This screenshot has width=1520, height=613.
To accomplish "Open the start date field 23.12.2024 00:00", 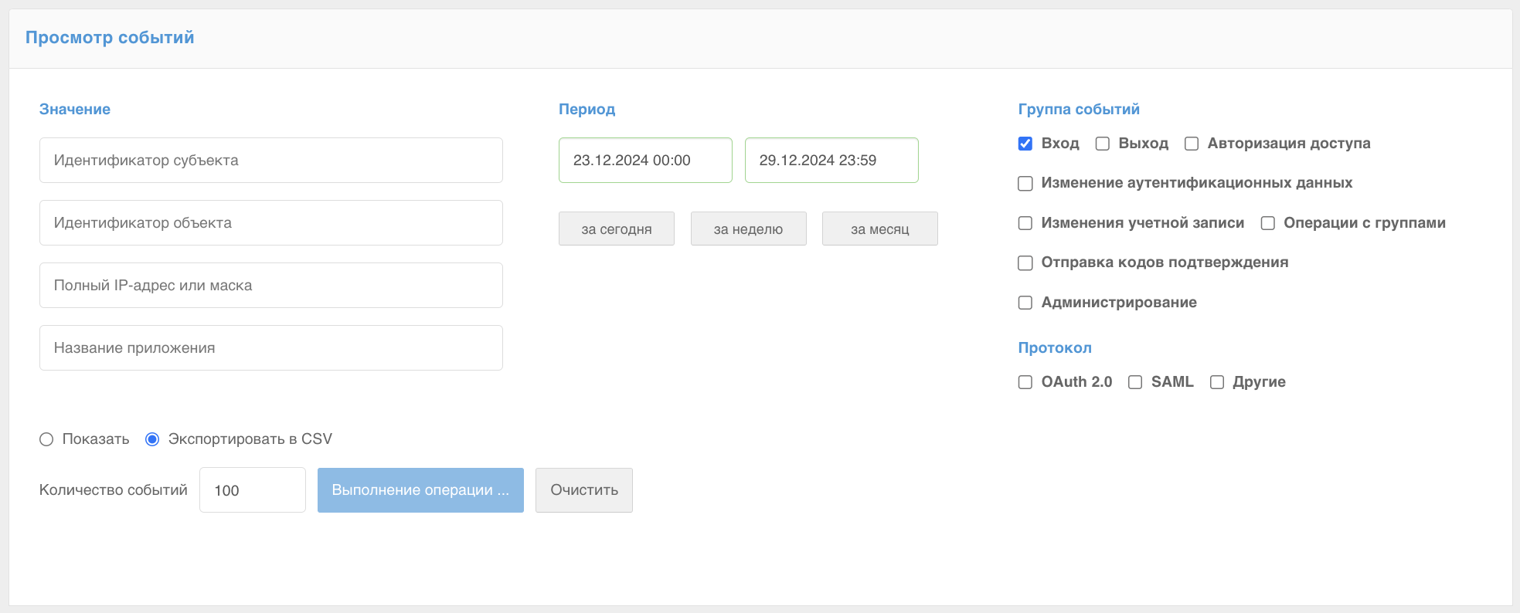I will tap(644, 161).
